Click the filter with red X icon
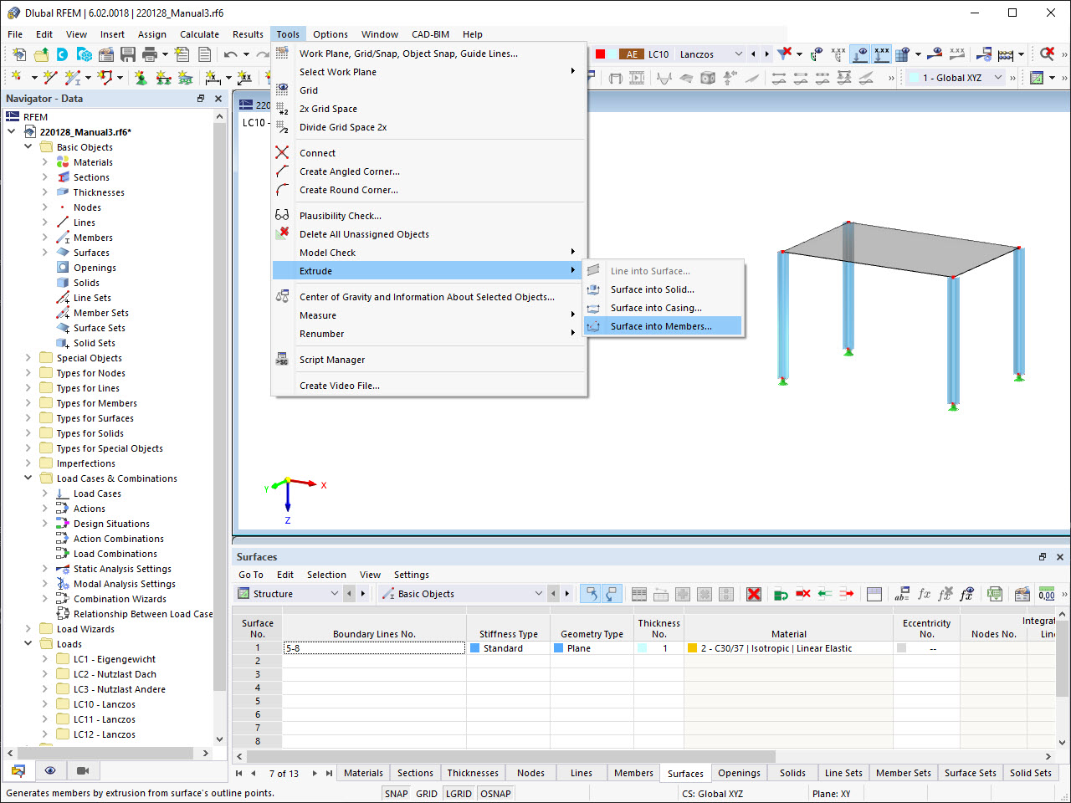Viewport: 1071px width, 803px height. tap(784, 54)
